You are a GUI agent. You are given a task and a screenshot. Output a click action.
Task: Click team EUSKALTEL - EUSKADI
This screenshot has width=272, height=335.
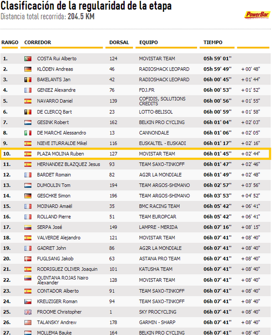point(163,143)
